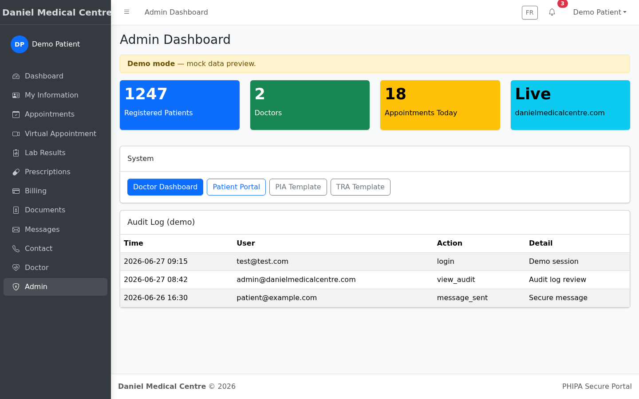Switch language using FR button
Viewport: 639px width, 399px height.
click(x=530, y=12)
